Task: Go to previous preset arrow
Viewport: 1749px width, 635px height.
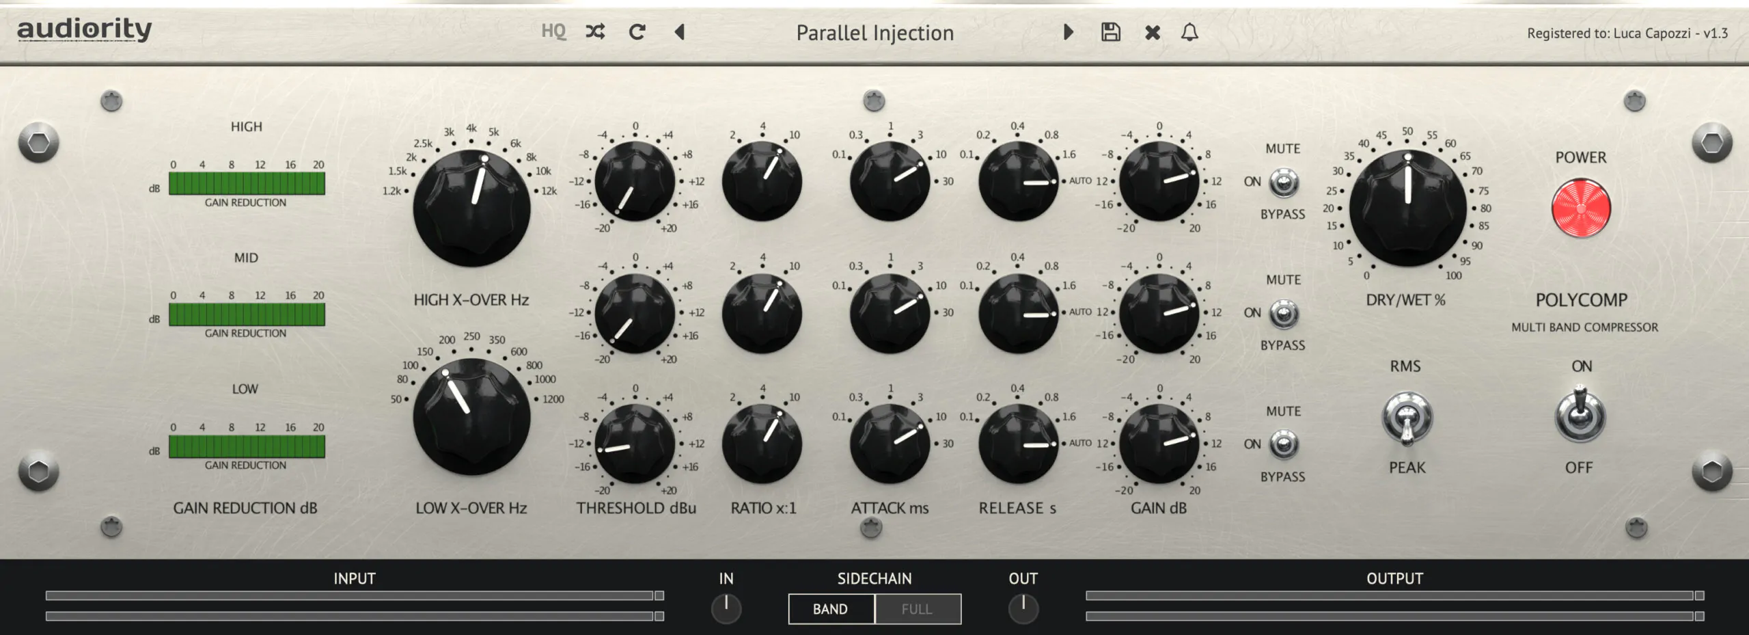Action: tap(679, 31)
